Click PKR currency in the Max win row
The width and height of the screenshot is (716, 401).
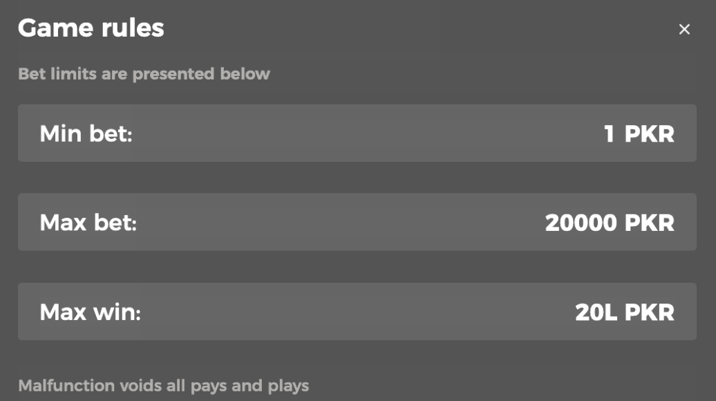pos(649,312)
